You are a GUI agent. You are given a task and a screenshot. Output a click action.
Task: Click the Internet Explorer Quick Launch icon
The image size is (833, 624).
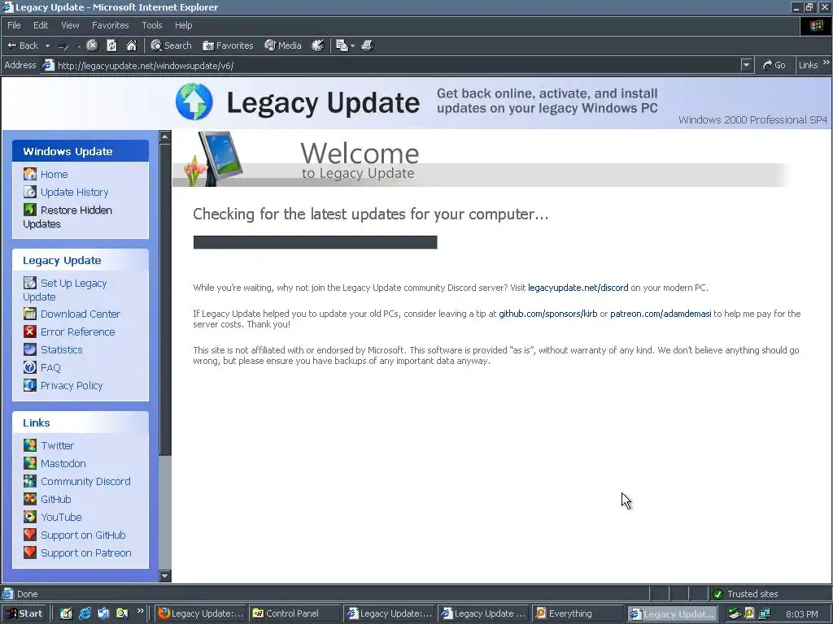click(x=85, y=613)
